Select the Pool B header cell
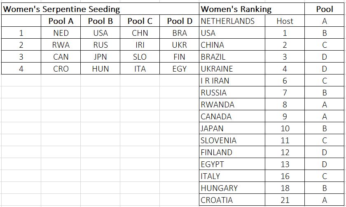 [100, 21]
